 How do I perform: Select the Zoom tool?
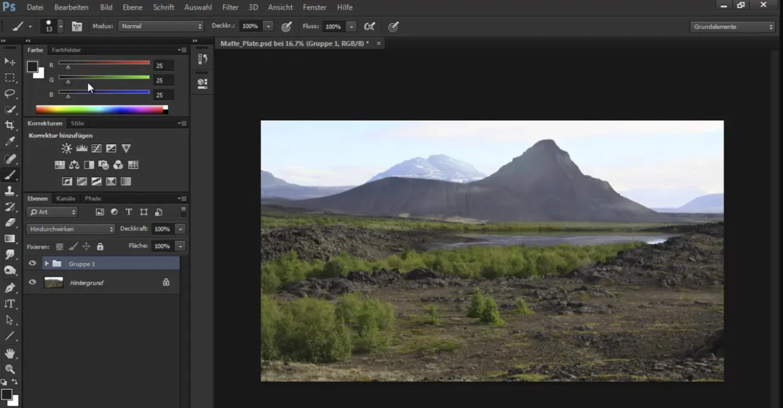10,369
